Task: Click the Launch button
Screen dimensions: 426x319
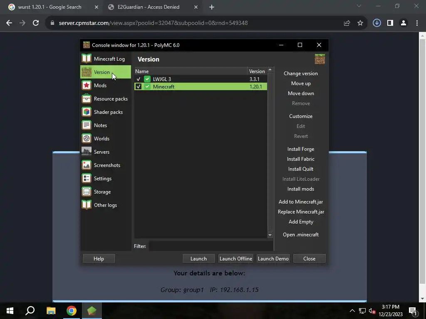Action: click(x=198, y=258)
